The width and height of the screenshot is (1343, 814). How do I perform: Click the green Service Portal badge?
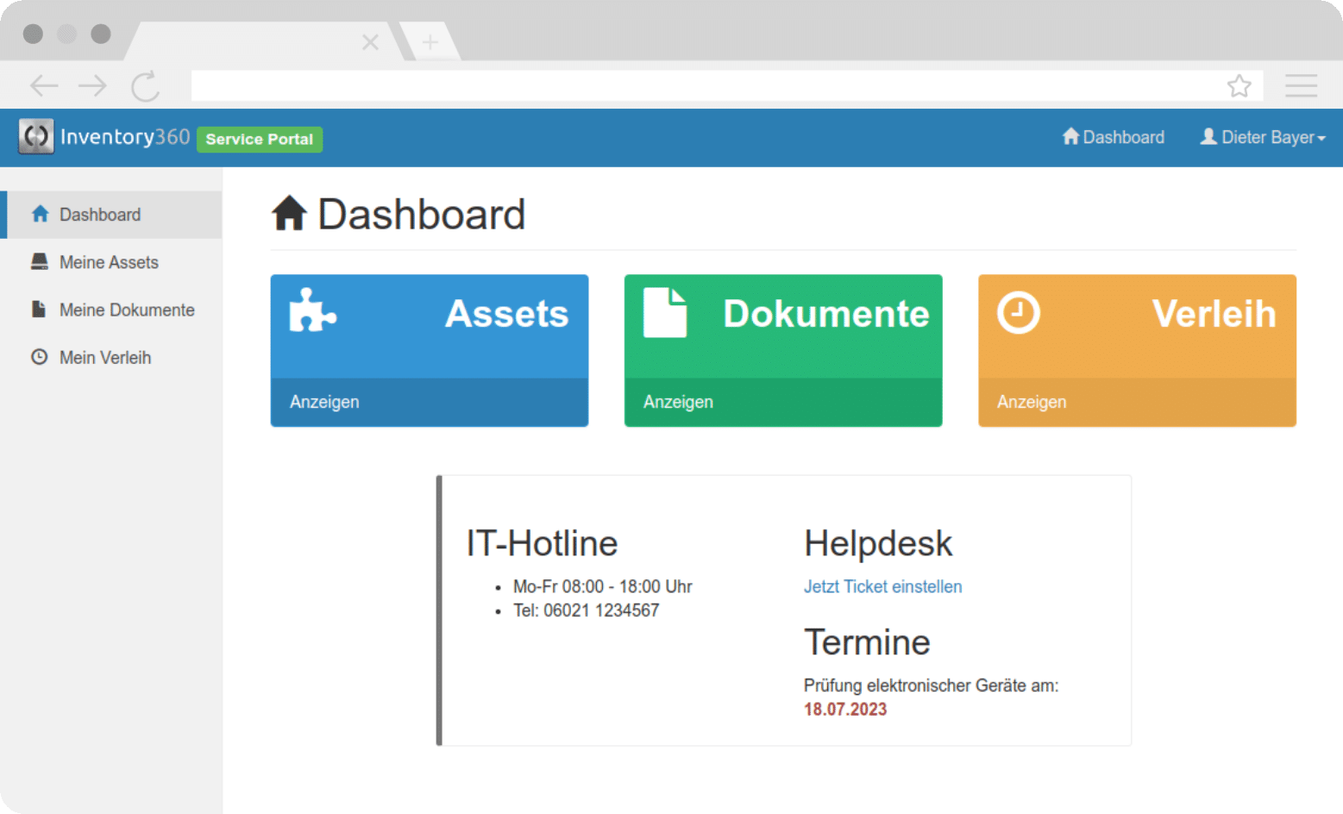click(x=259, y=139)
